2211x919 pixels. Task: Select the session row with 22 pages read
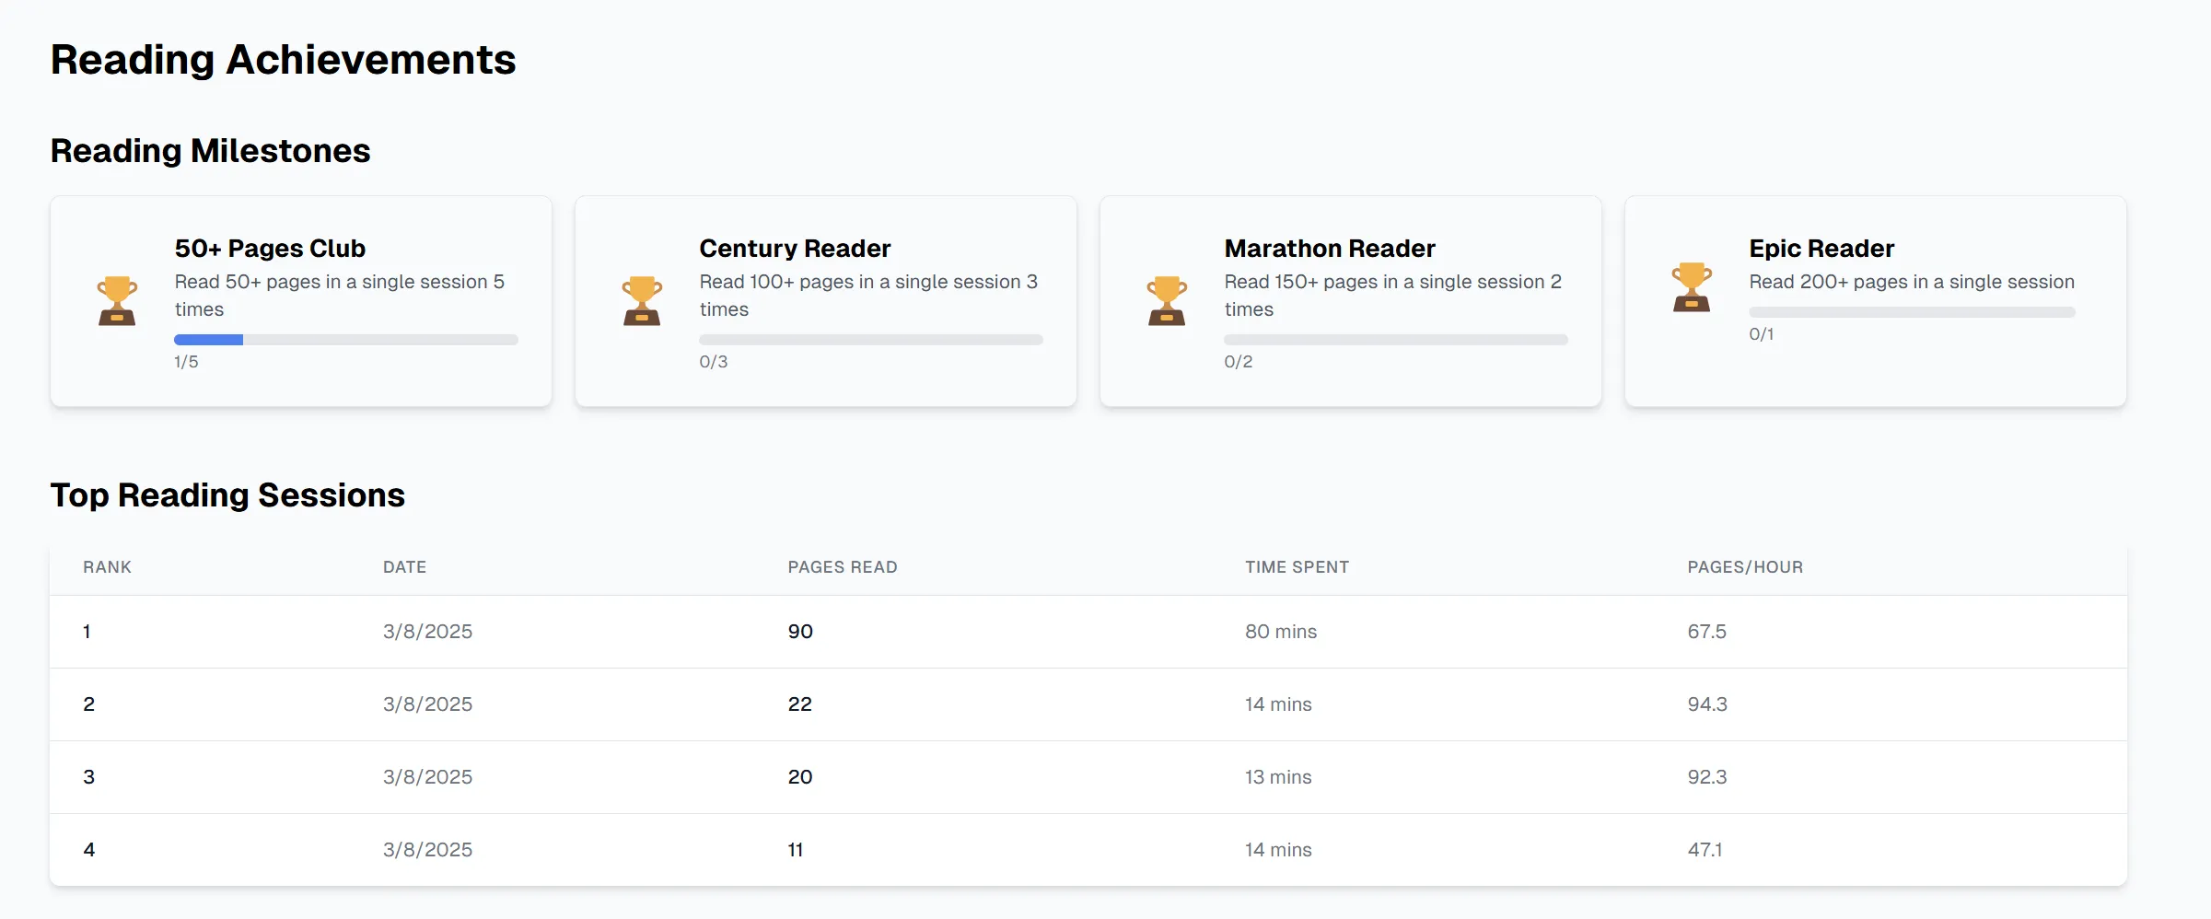pyautogui.click(x=1087, y=704)
